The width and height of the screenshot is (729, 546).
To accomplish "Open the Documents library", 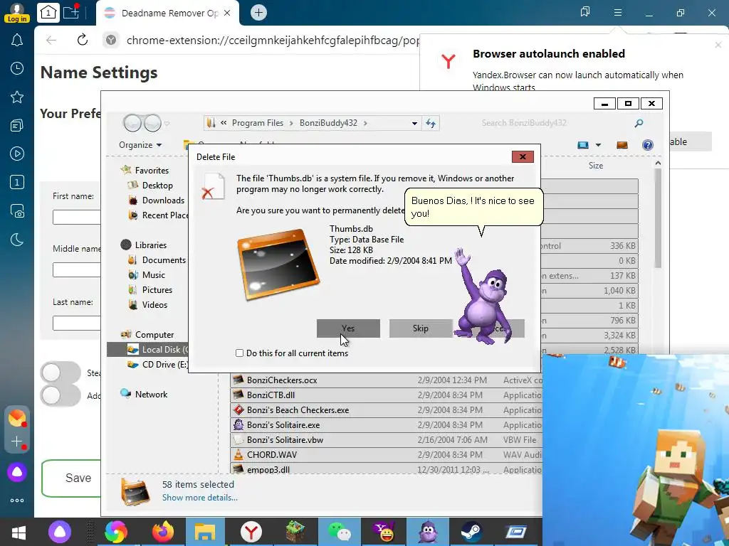I will click(x=164, y=260).
